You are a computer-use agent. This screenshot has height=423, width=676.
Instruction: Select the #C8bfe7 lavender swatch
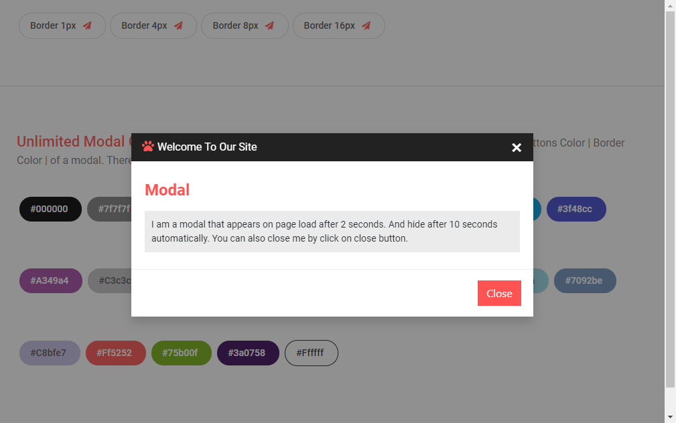(x=50, y=353)
